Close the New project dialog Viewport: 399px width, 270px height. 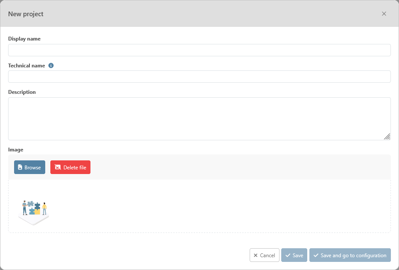tap(384, 14)
